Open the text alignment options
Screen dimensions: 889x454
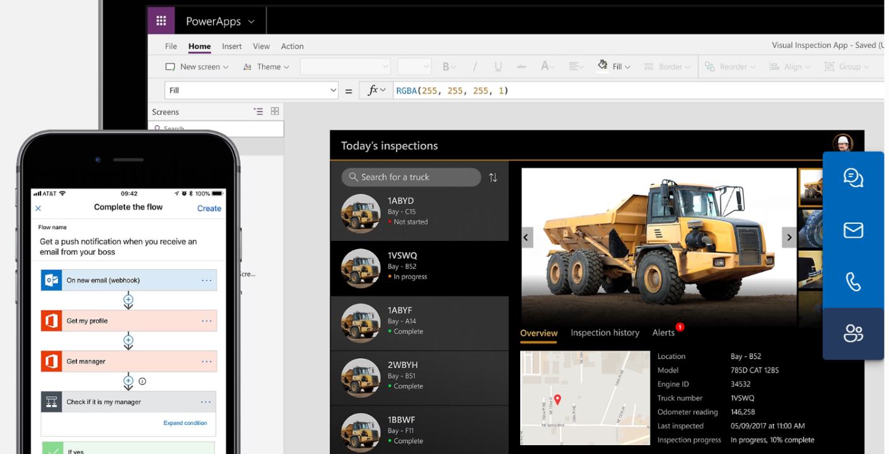pyautogui.click(x=576, y=66)
